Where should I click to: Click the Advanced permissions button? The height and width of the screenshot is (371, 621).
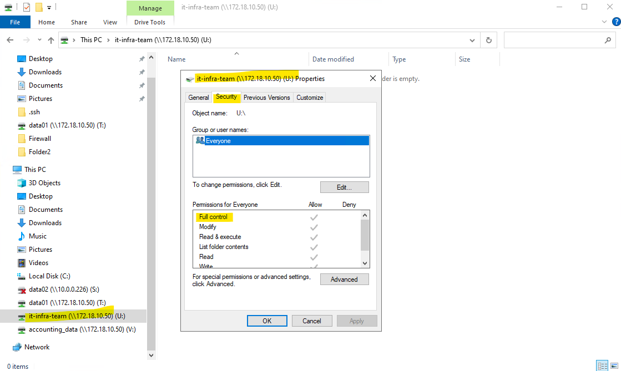344,279
